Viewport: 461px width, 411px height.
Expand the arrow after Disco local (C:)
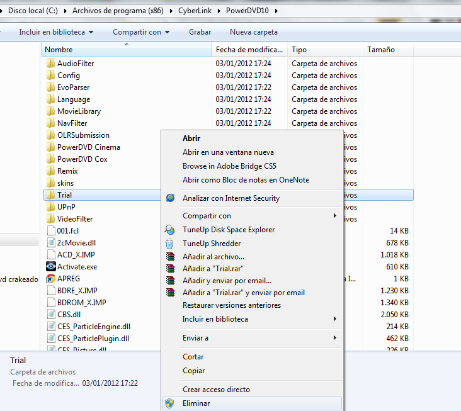[x=65, y=11]
